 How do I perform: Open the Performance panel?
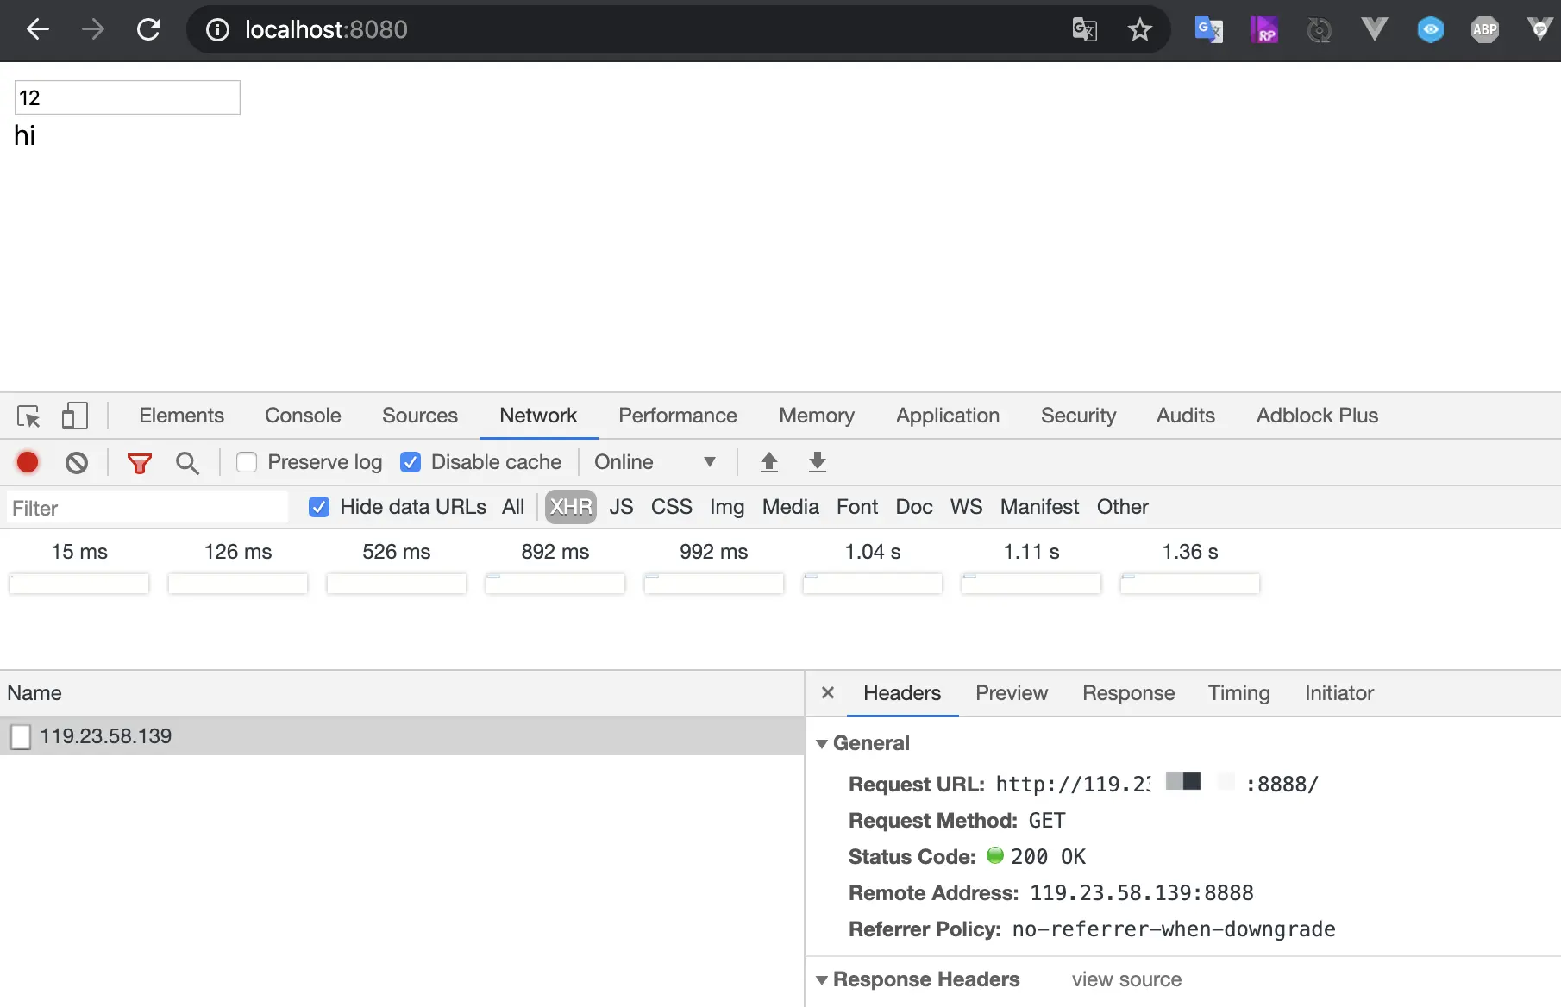pos(678,416)
